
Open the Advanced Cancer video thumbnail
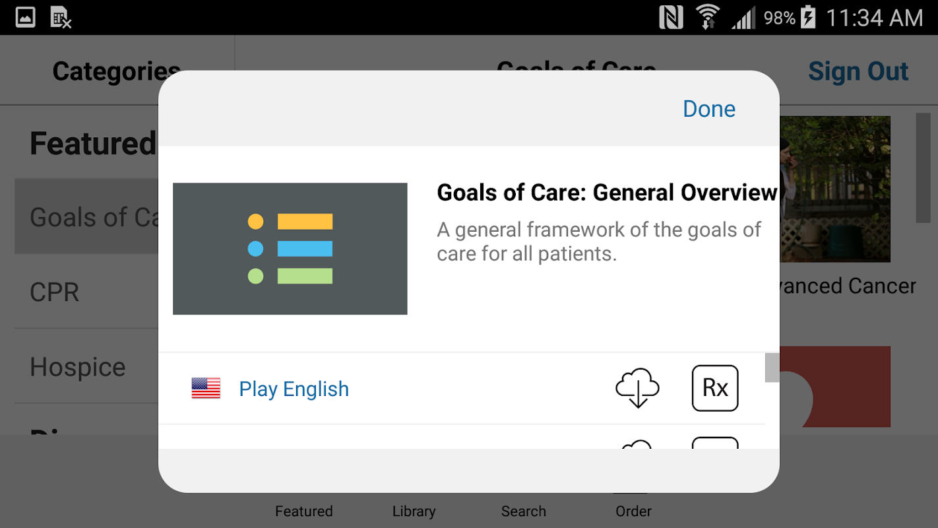coord(836,189)
